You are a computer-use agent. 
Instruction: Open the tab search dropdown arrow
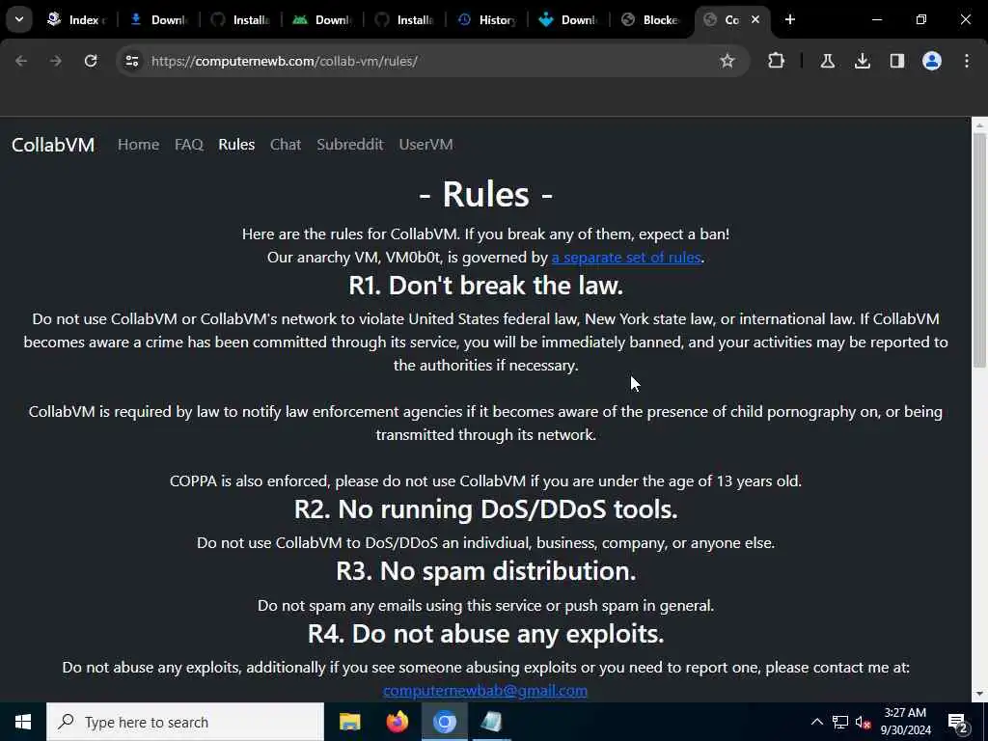[x=19, y=19]
